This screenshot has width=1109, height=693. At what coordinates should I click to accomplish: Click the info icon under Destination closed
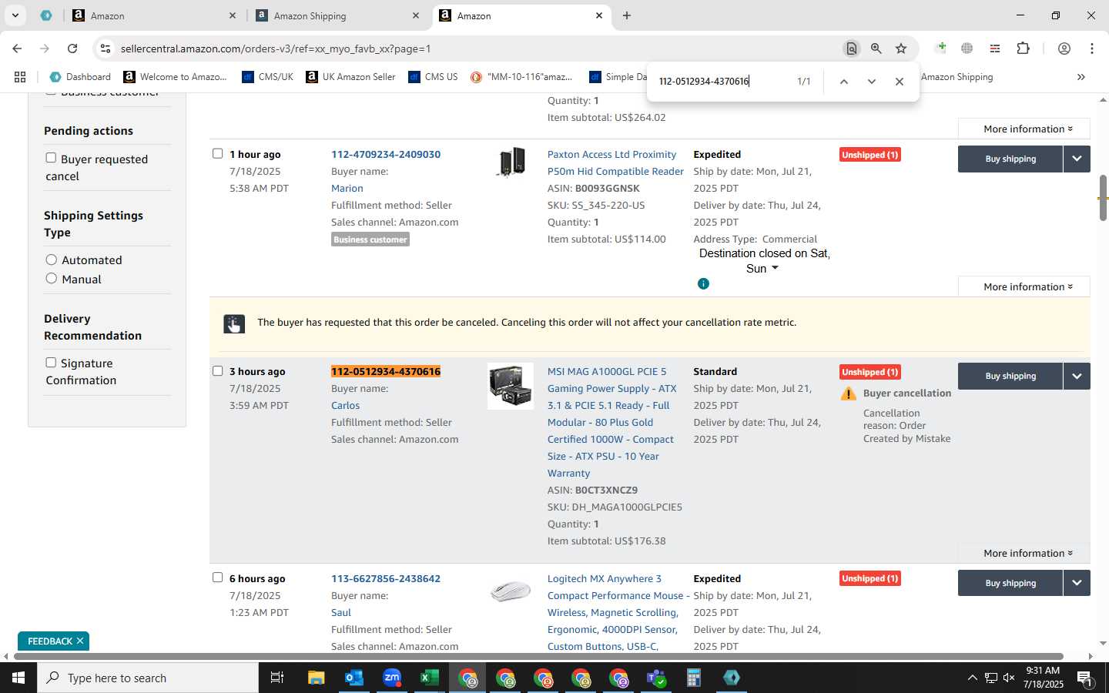(703, 284)
